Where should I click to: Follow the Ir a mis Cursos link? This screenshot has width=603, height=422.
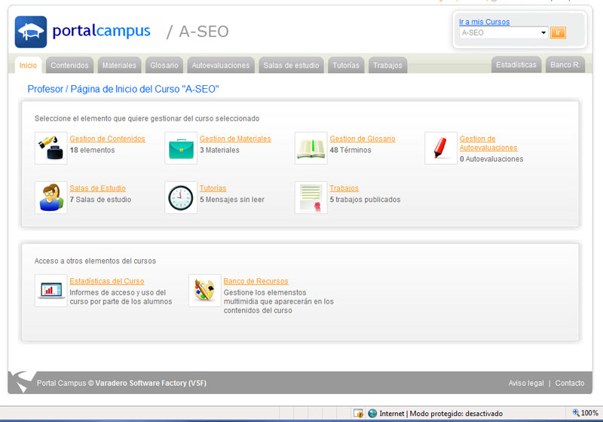tap(484, 22)
